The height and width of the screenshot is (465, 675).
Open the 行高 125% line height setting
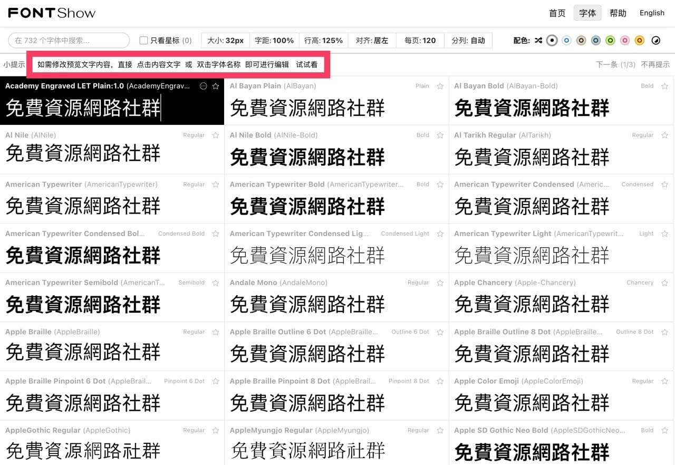pos(324,41)
